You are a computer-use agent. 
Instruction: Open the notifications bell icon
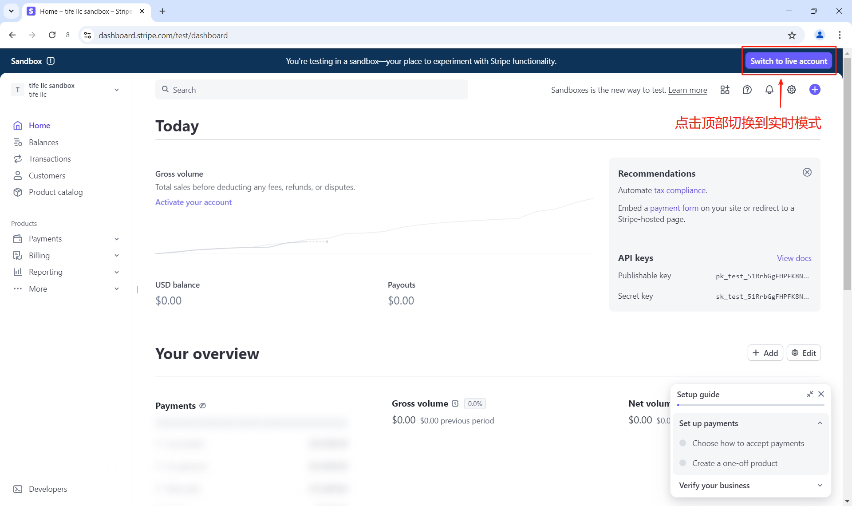point(769,90)
